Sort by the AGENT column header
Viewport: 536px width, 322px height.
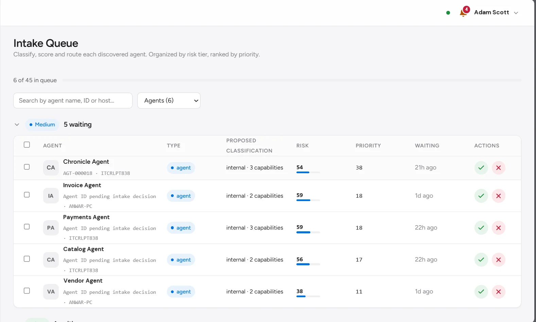[52, 146]
